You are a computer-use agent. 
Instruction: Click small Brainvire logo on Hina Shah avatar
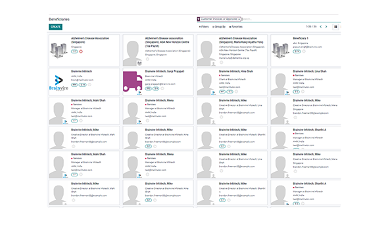coord(213,93)
